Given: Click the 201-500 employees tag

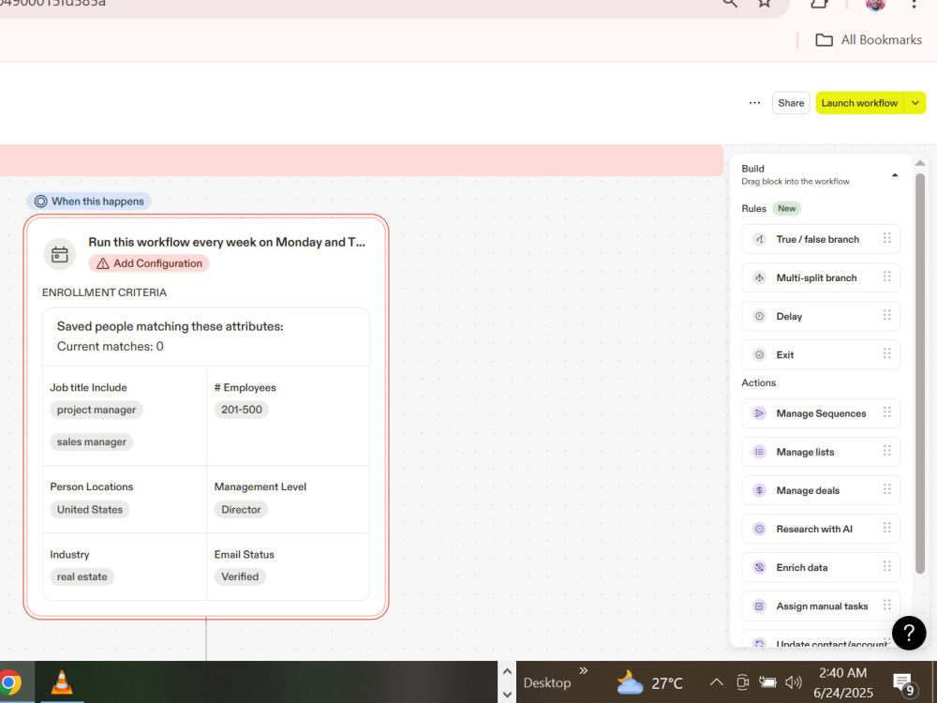Looking at the screenshot, I should coord(242,411).
